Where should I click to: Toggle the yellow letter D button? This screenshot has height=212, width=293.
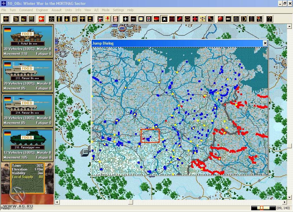click(x=244, y=19)
